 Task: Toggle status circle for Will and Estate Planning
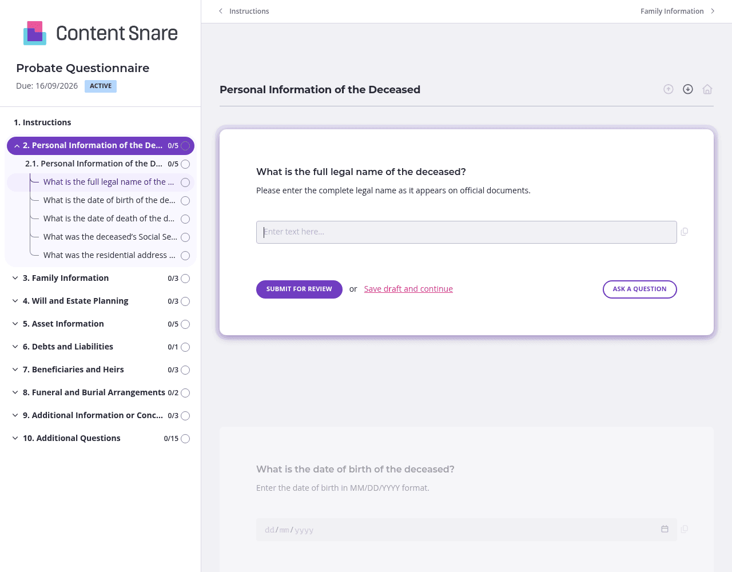(185, 301)
